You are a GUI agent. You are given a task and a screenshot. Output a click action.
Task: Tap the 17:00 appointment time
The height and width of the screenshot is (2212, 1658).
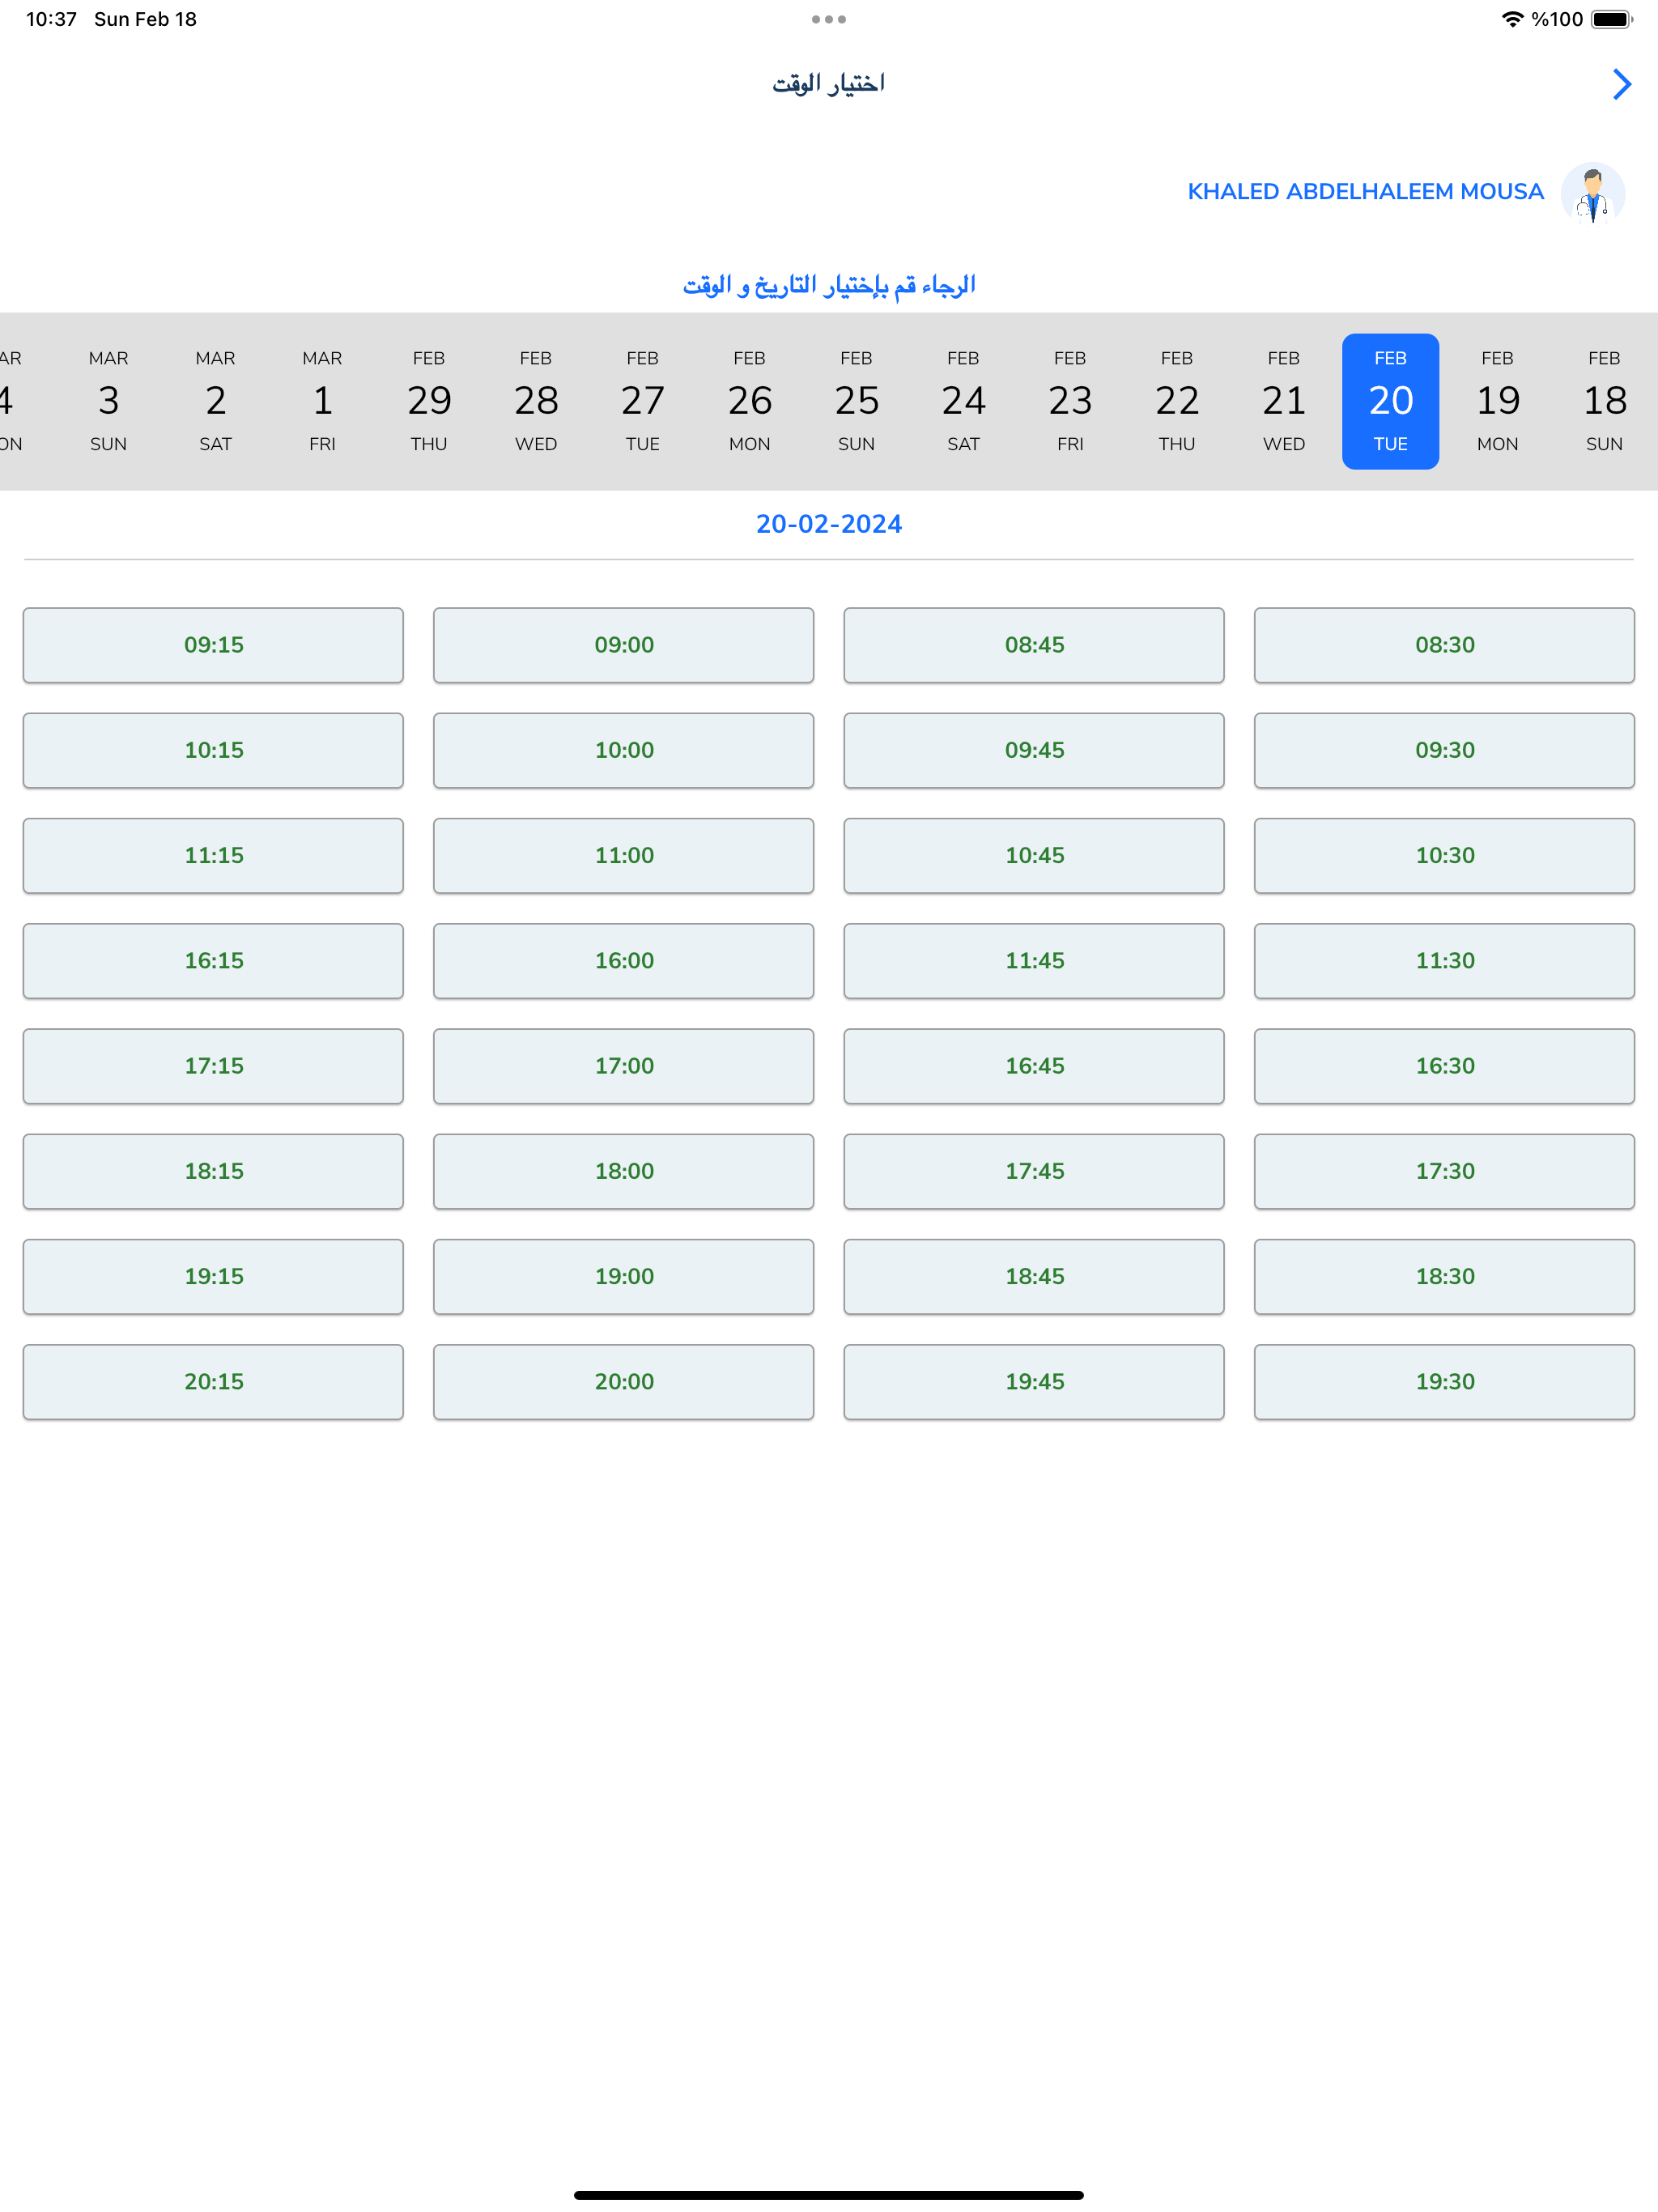[624, 1066]
